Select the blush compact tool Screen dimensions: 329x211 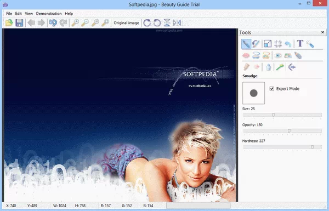click(266, 55)
